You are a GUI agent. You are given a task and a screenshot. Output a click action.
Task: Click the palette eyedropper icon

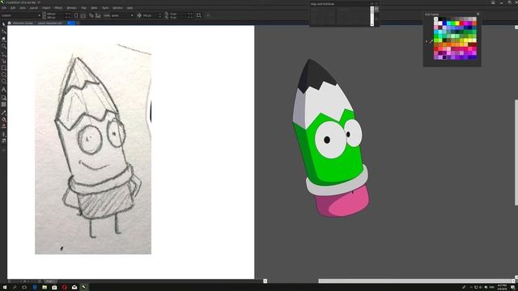(x=431, y=41)
